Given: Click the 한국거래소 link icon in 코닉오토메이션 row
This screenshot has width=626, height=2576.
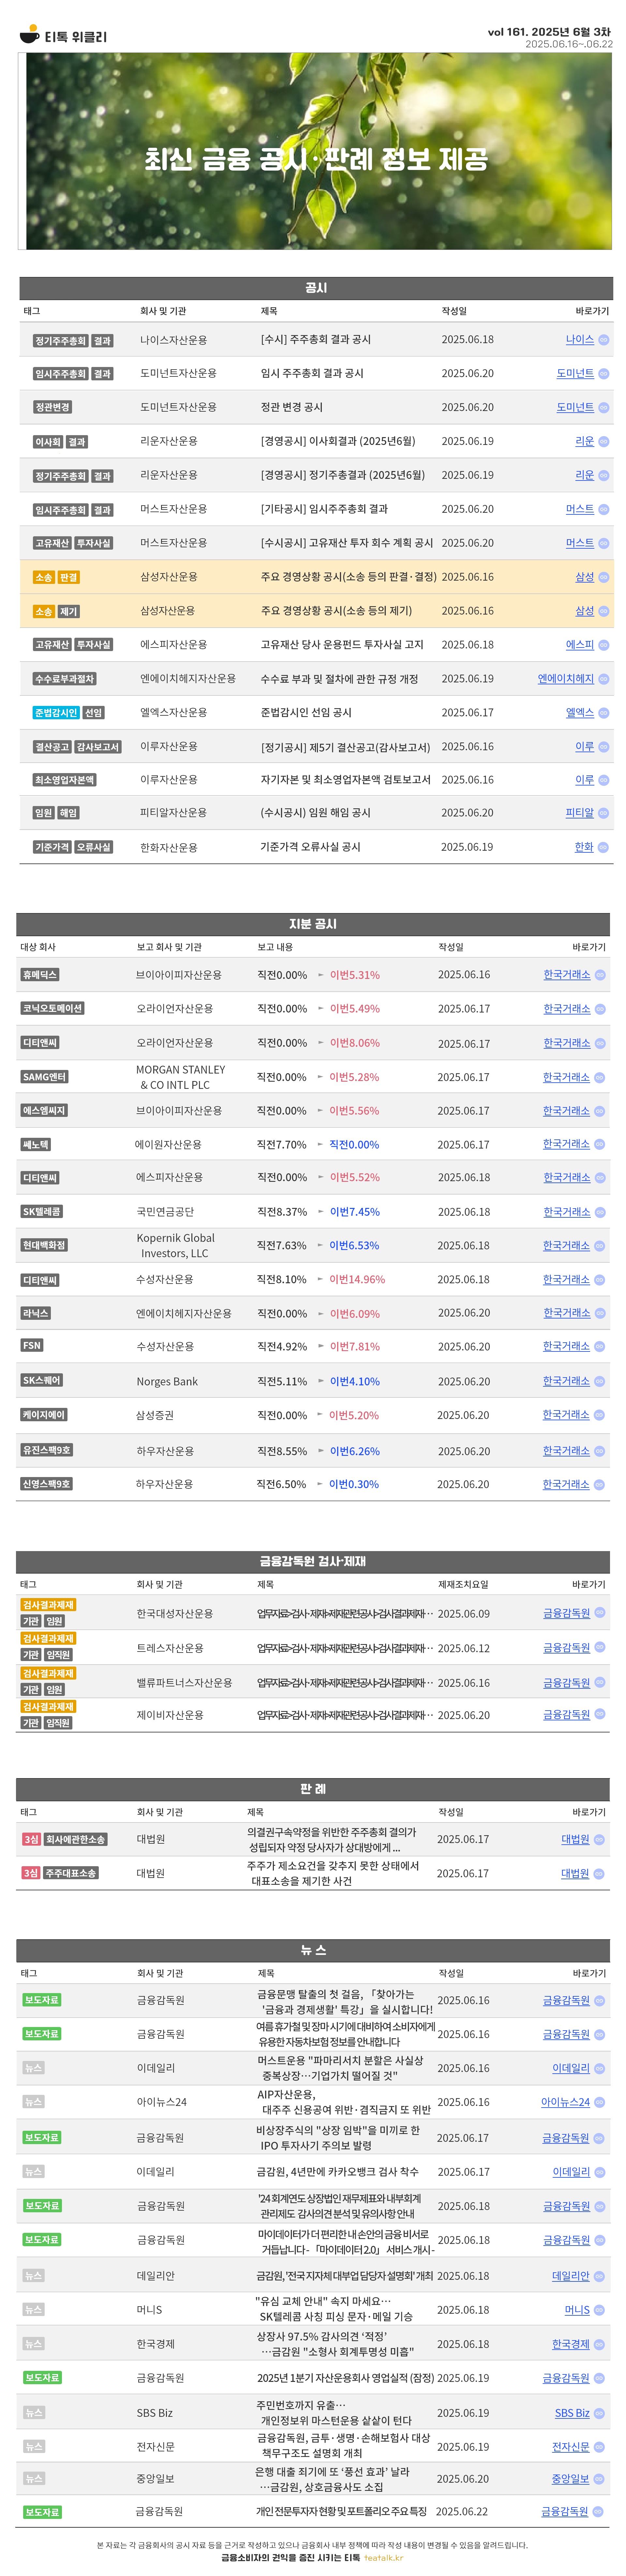Looking at the screenshot, I should coord(600,1009).
